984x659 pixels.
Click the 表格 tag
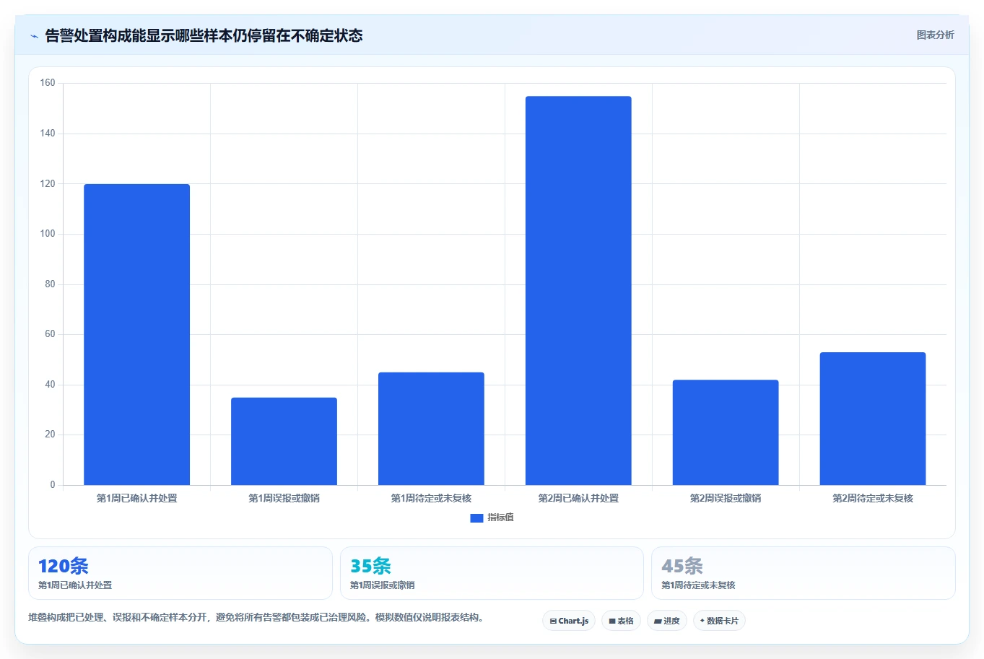(x=621, y=621)
